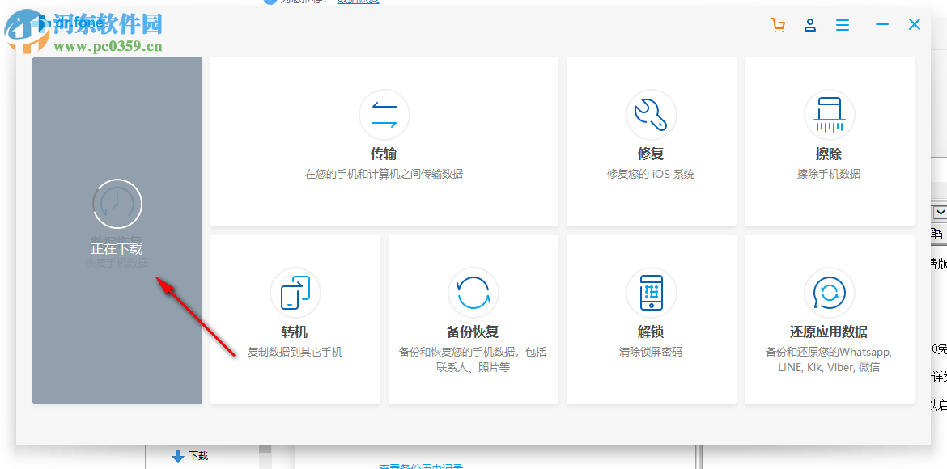Viewport: 947px width, 469px height.
Task: Open the 还原应用数据 app data restore icon
Action: (x=829, y=293)
